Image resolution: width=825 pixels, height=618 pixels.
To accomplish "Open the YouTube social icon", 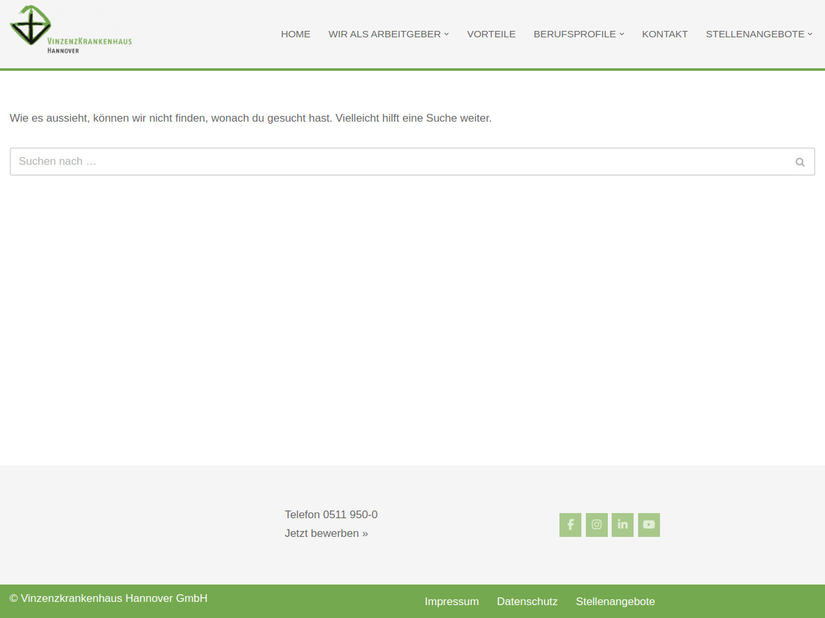I will [x=648, y=525].
